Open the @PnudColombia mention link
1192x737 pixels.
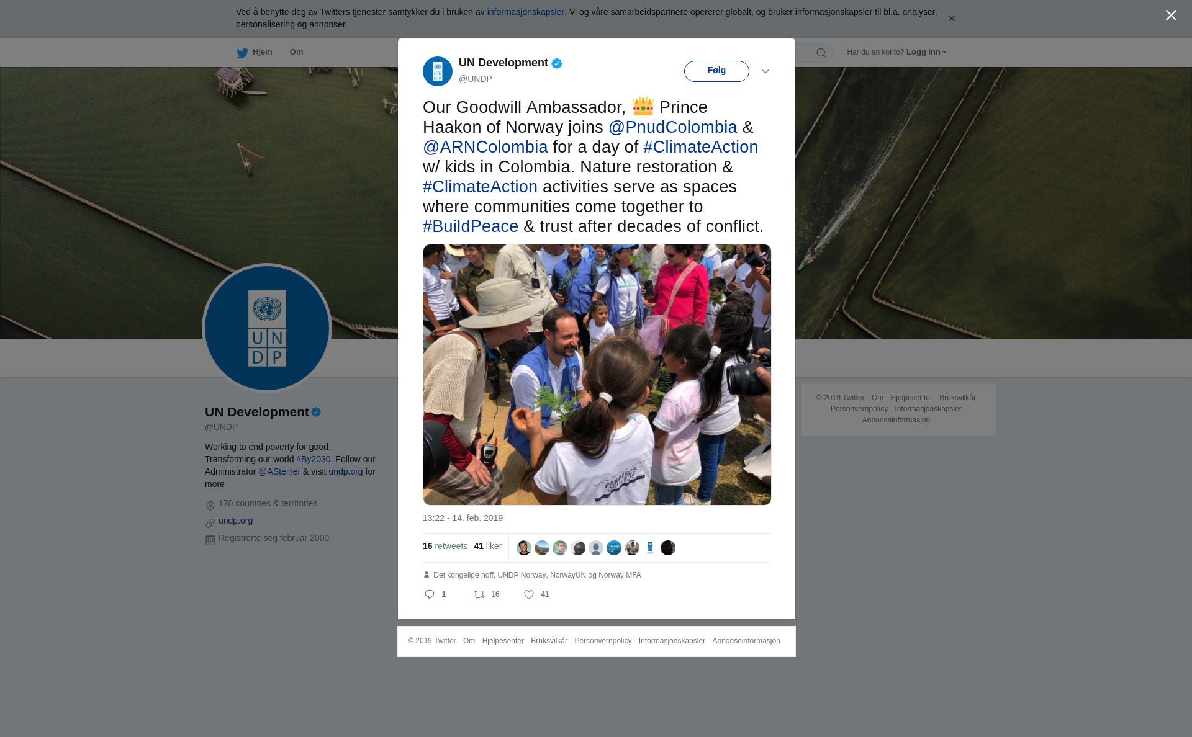coord(672,127)
